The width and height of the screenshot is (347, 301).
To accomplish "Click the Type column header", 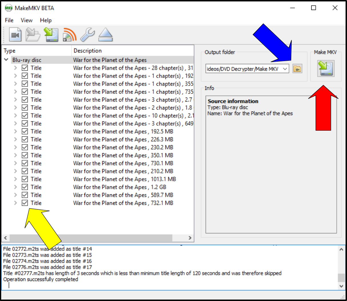I will click(37, 51).
